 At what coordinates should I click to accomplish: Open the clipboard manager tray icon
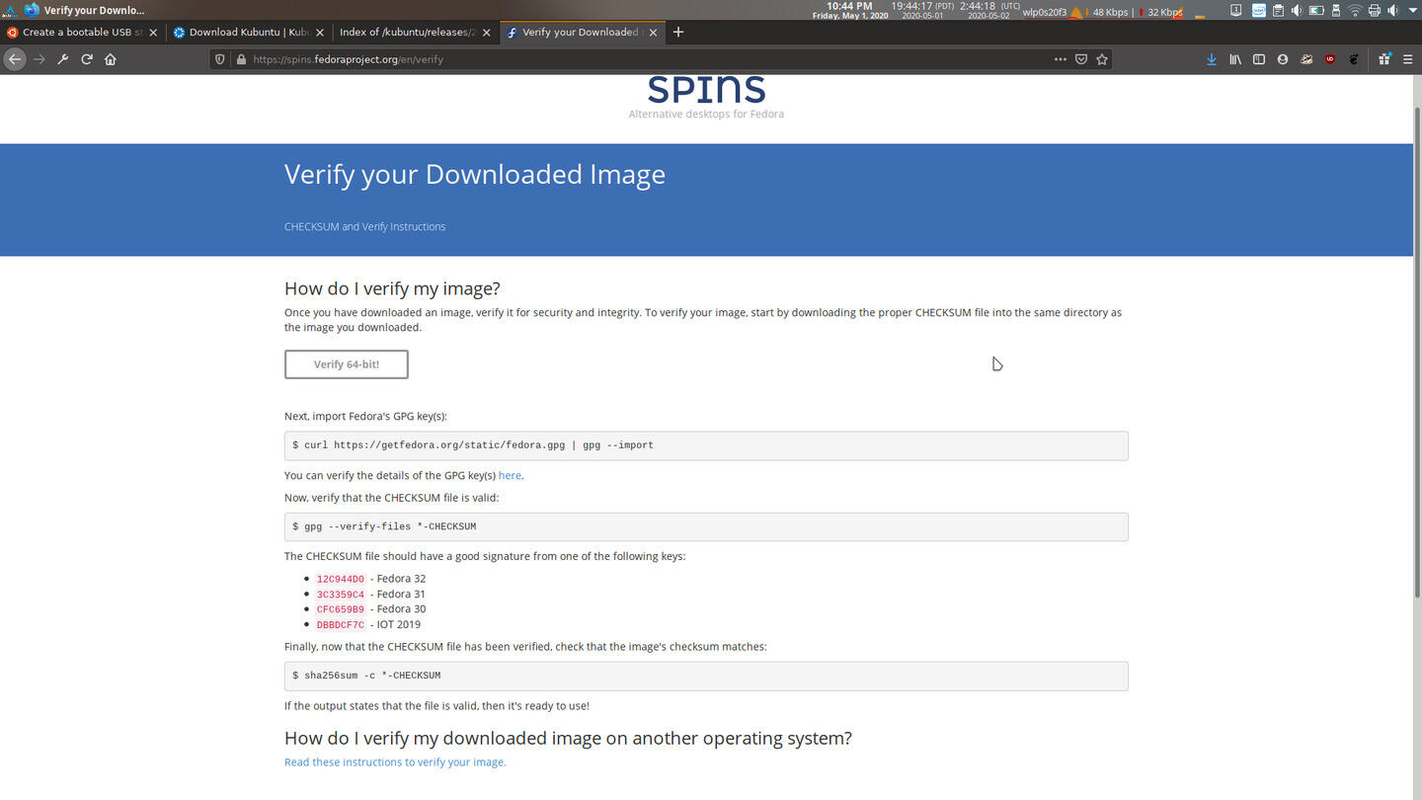(1278, 11)
